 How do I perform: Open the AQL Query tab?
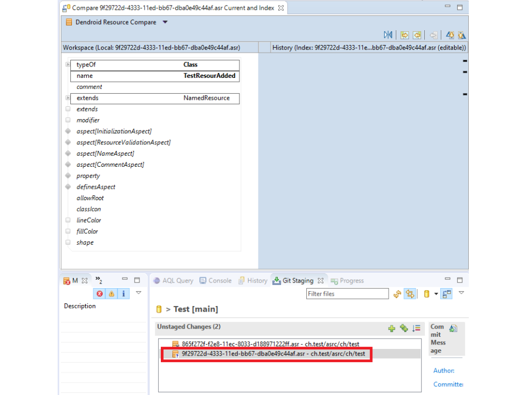173,280
